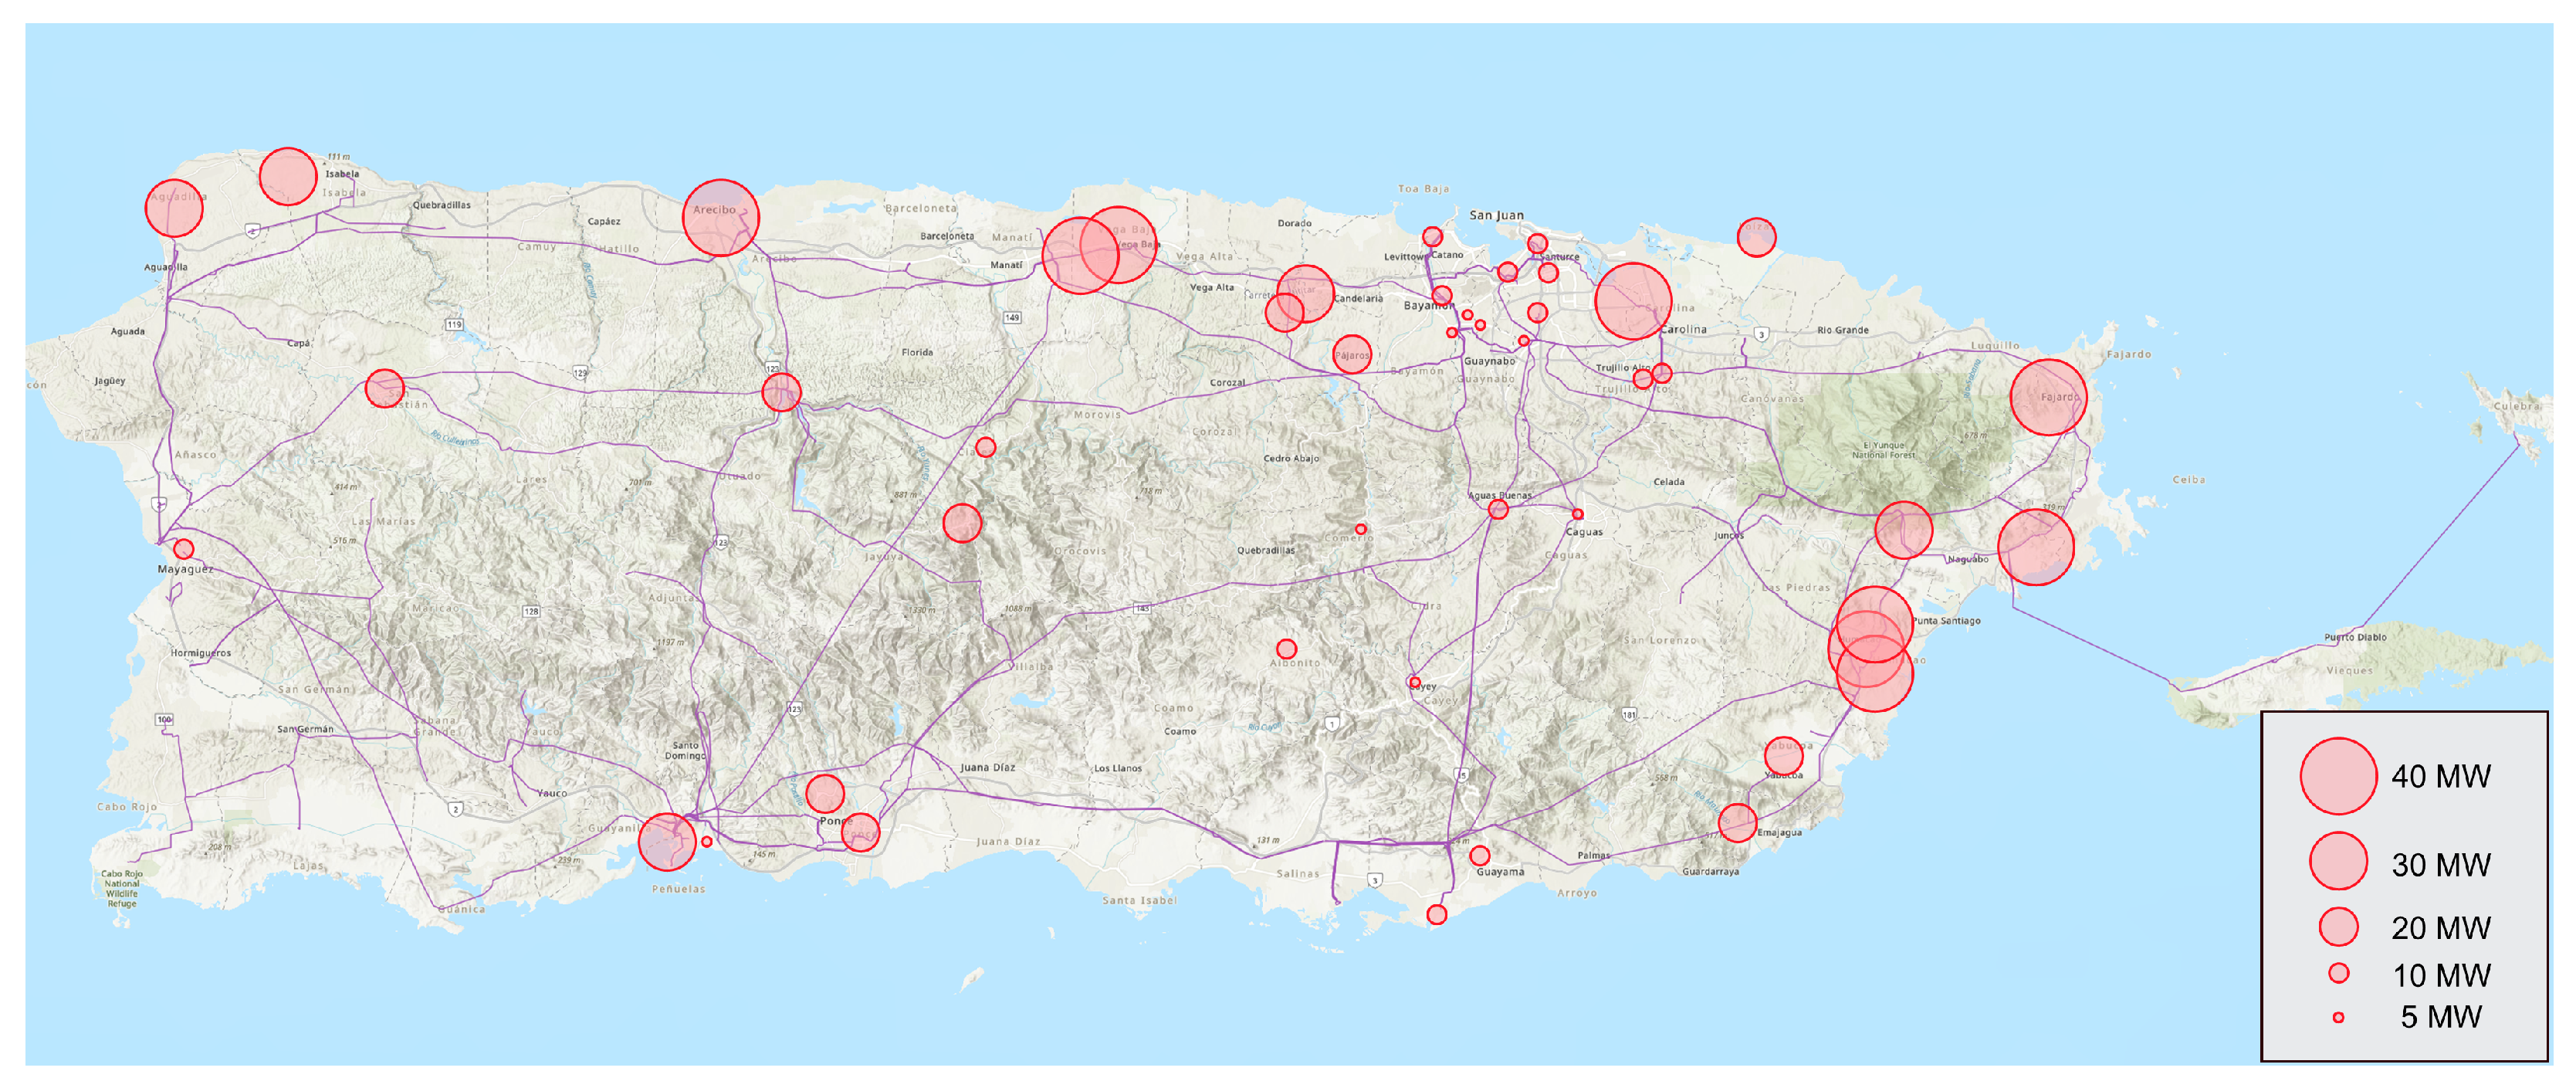The width and height of the screenshot is (2576, 1088).
Task: Click the small Mayagüez circle marker
Action: (184, 549)
